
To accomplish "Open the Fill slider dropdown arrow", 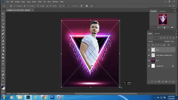I will pyautogui.click(x=176, y=45).
